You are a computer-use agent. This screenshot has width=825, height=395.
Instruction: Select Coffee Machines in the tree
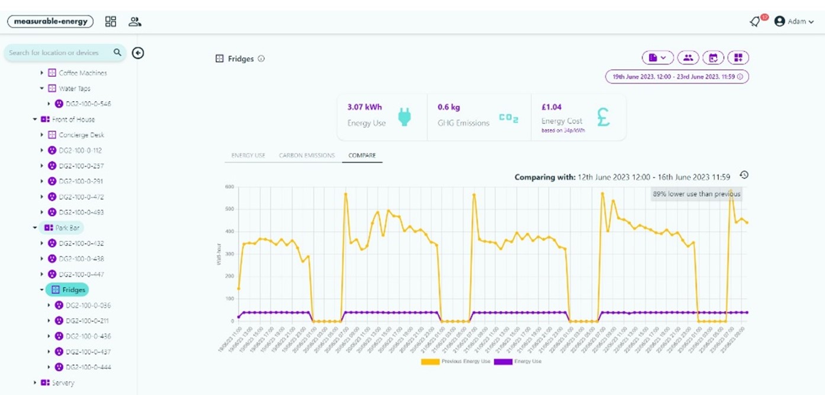(83, 73)
